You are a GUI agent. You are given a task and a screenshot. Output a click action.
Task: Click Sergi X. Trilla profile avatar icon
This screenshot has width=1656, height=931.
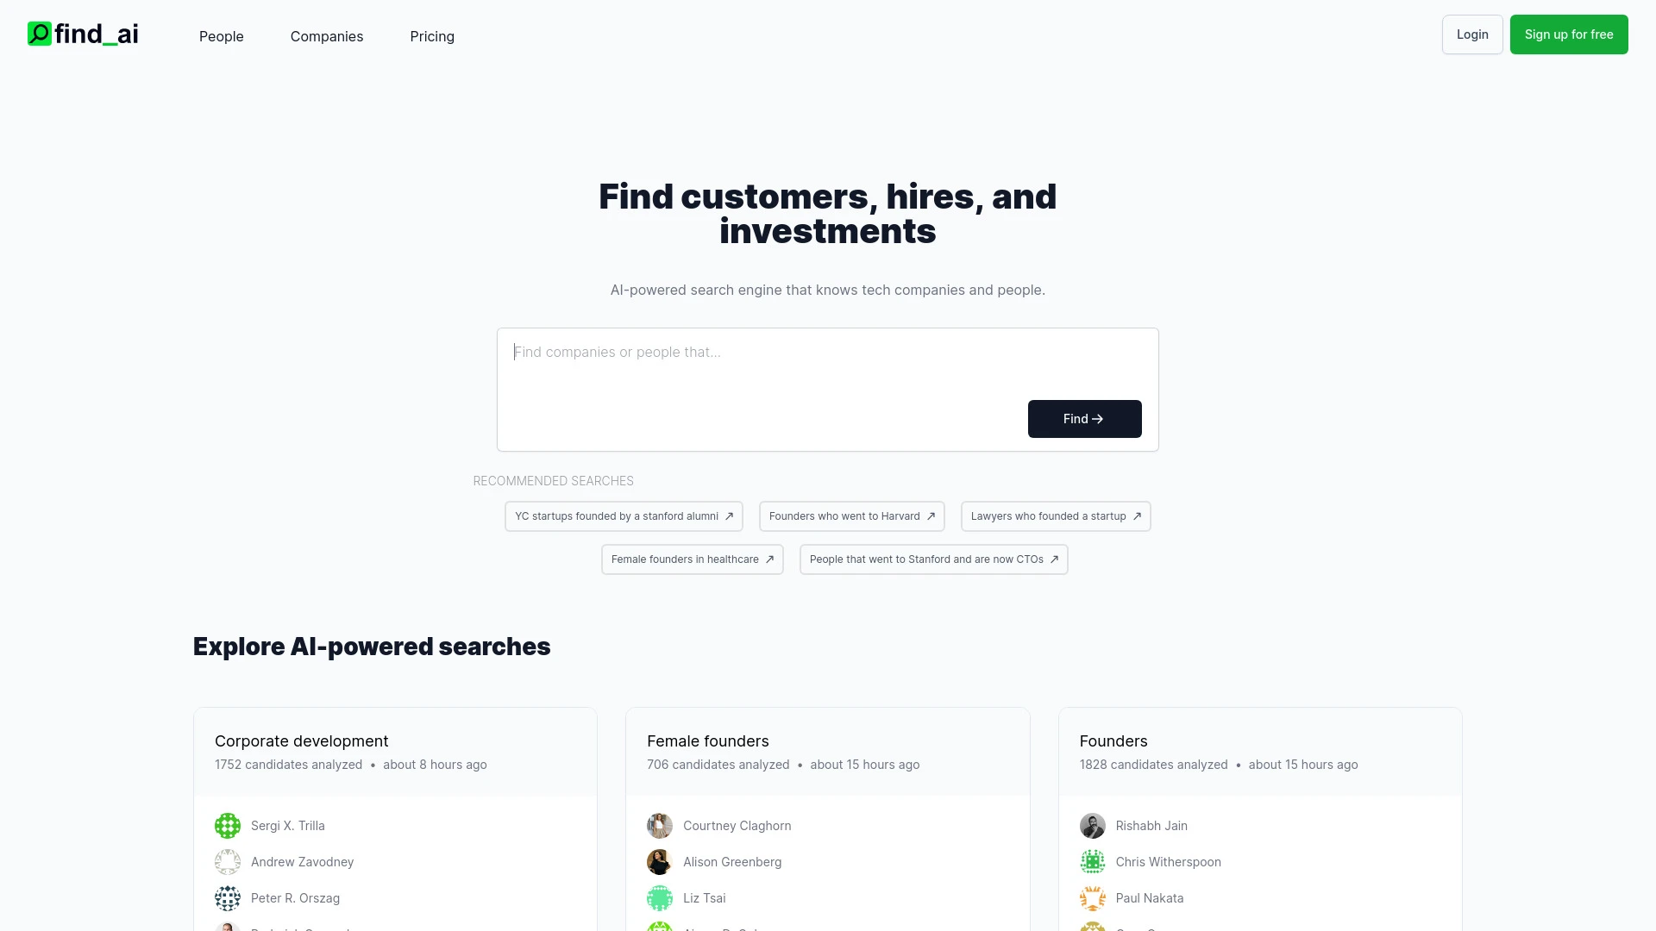[x=228, y=825]
